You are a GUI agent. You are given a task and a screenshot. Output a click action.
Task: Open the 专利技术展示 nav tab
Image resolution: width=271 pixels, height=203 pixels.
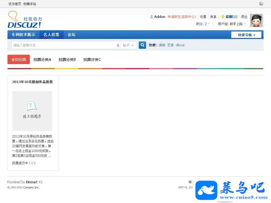pos(23,35)
